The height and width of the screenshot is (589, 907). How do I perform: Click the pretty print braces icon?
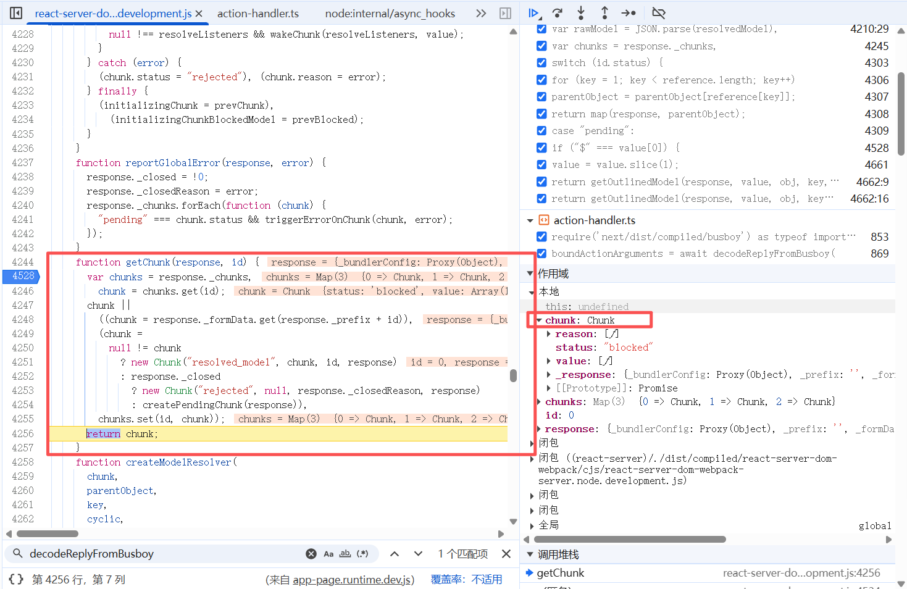(16, 579)
